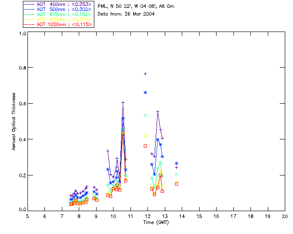Click x-axis tick label 5
The image size is (293, 234).
click(27, 216)
